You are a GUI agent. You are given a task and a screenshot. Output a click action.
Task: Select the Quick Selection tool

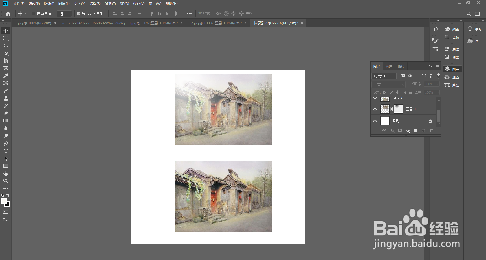6,53
